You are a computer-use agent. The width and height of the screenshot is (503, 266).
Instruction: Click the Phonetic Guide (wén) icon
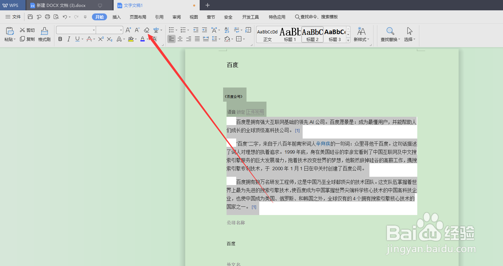156,30
